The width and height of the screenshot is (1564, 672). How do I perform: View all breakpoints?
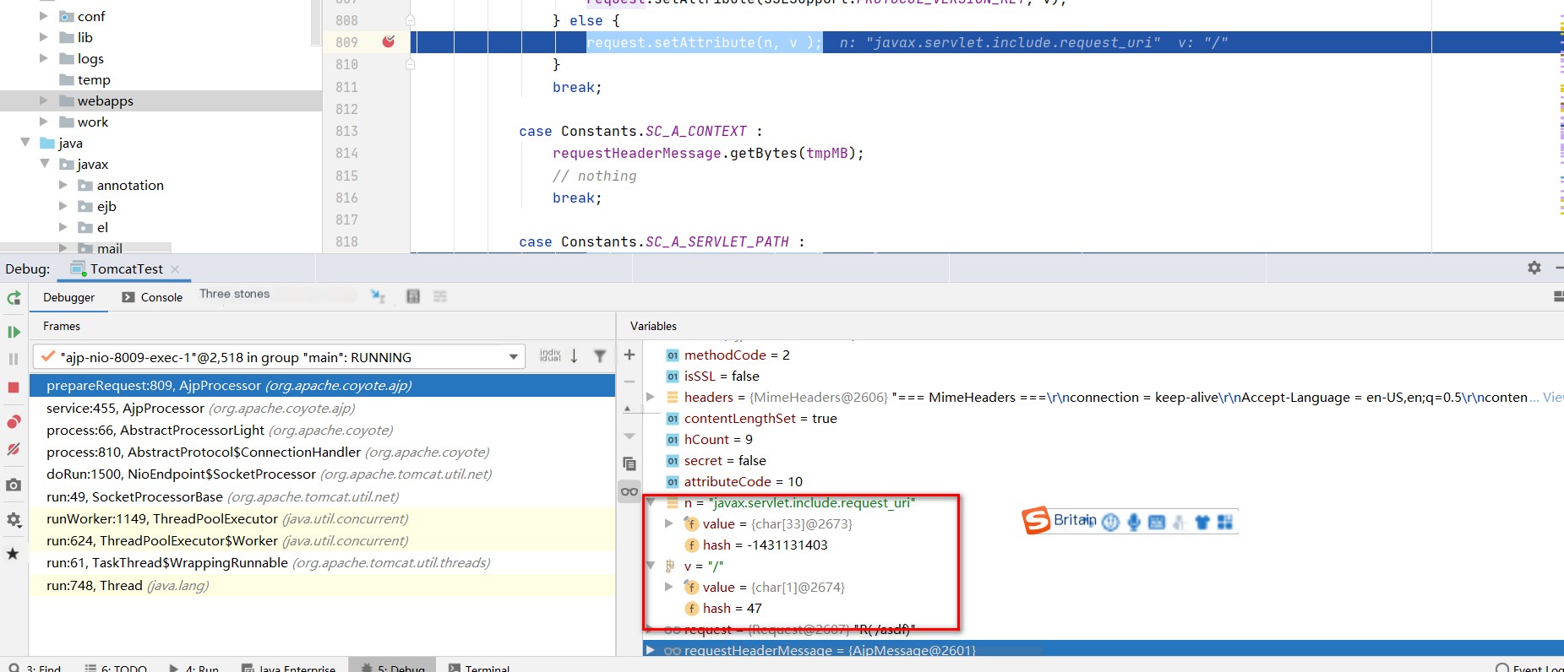click(x=14, y=422)
